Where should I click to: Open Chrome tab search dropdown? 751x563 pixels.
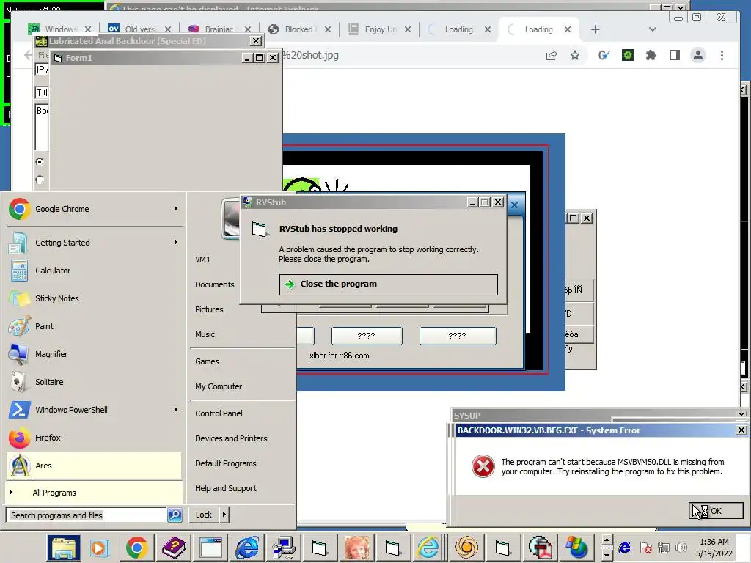coord(652,29)
